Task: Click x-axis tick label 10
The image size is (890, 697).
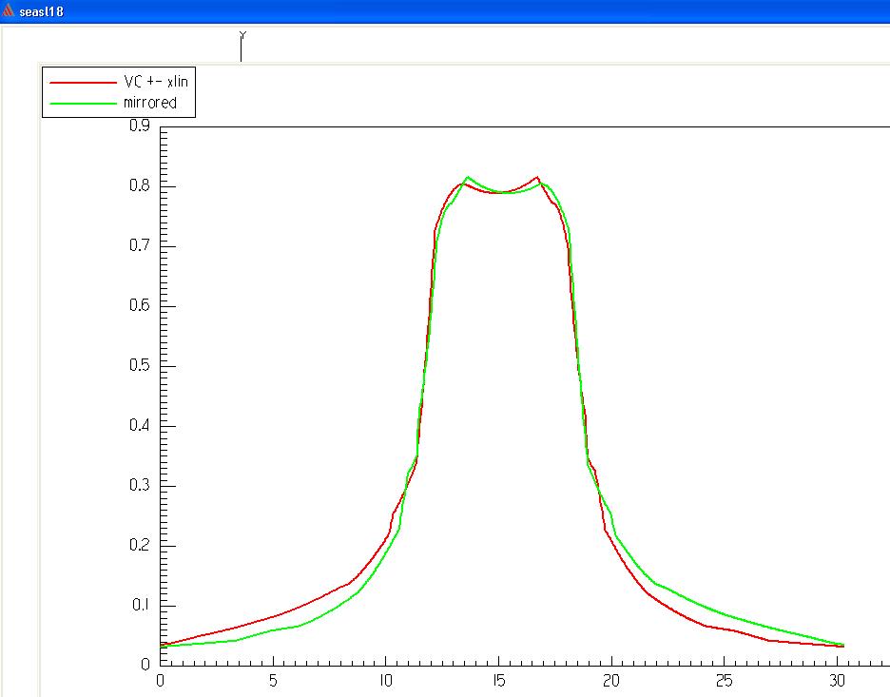Action: [386, 681]
